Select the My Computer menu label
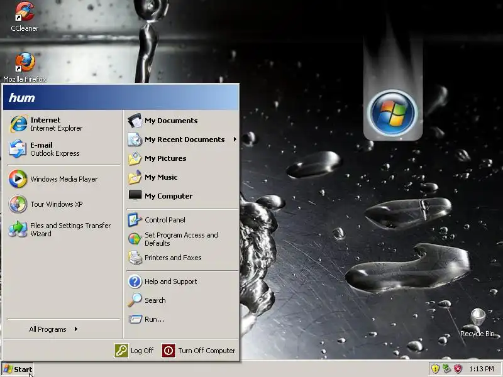The image size is (503, 377). [169, 196]
